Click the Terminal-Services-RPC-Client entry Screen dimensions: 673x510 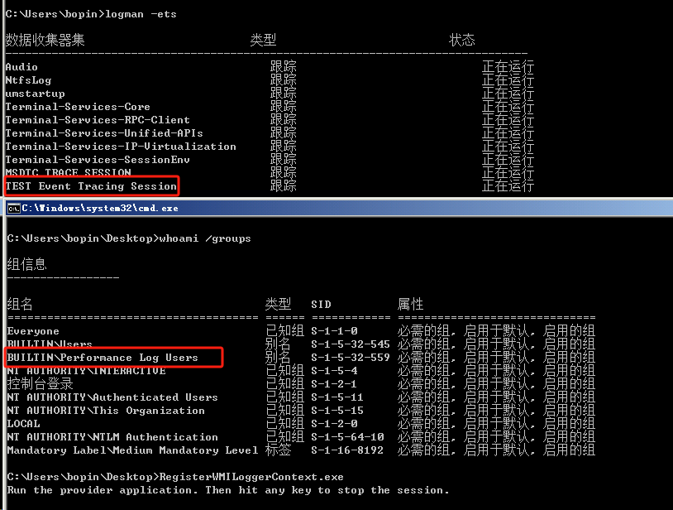coord(98,120)
